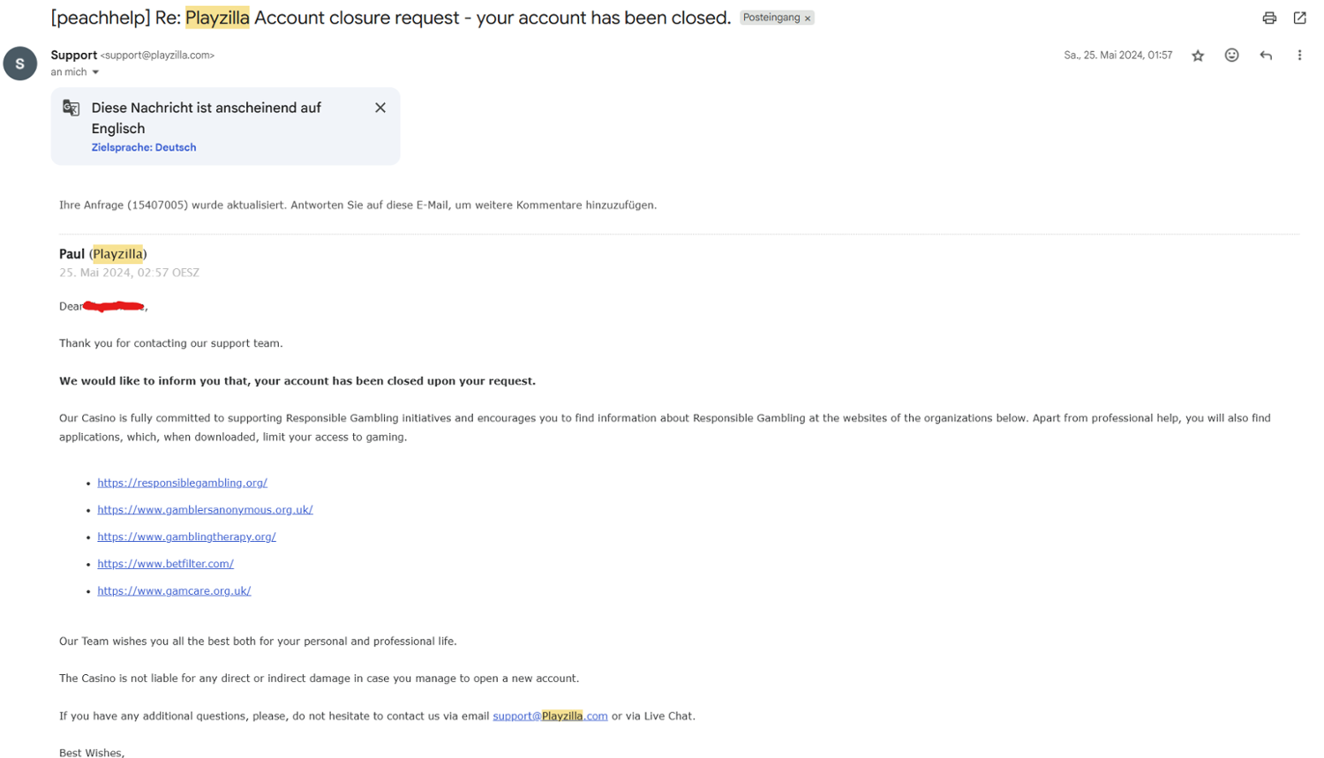Click the translate icon in the banner
1324x758 pixels.
71,108
